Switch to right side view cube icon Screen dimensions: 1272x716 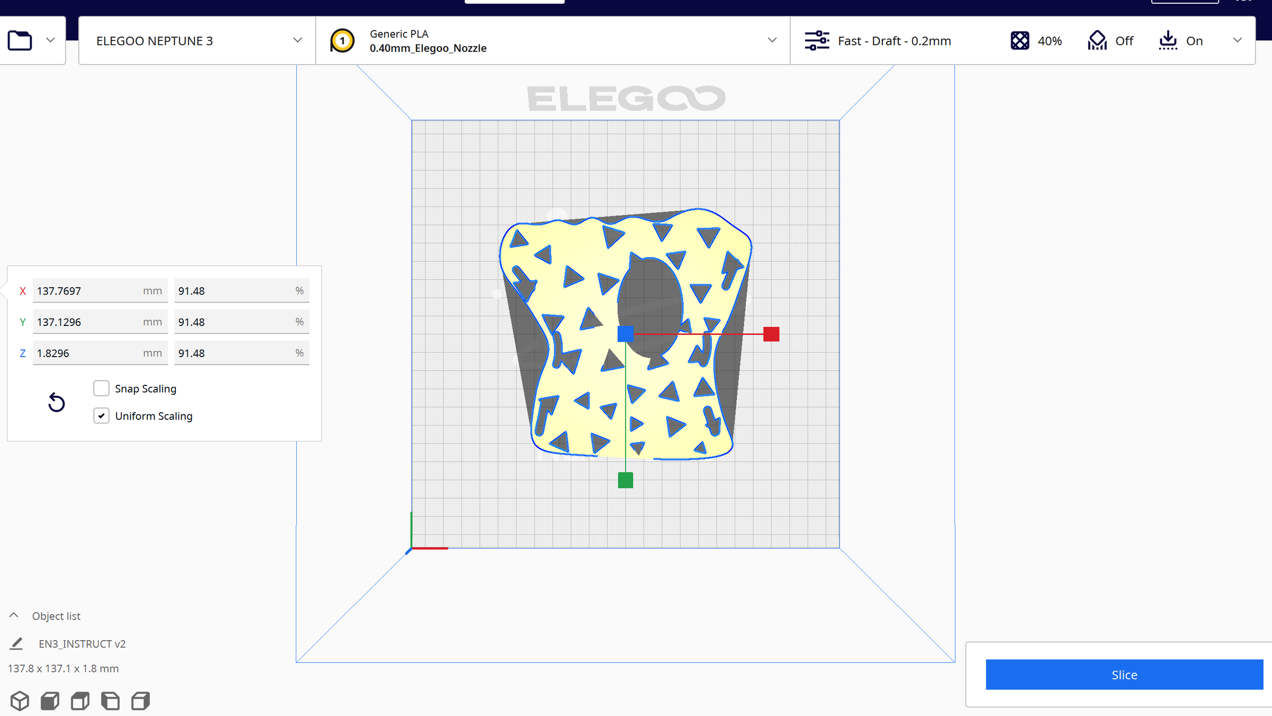140,701
